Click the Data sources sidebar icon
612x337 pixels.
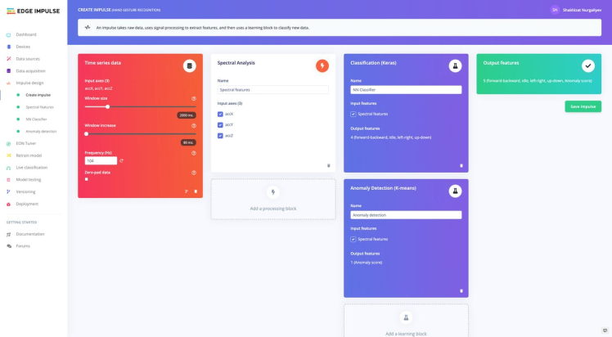[x=8, y=59]
